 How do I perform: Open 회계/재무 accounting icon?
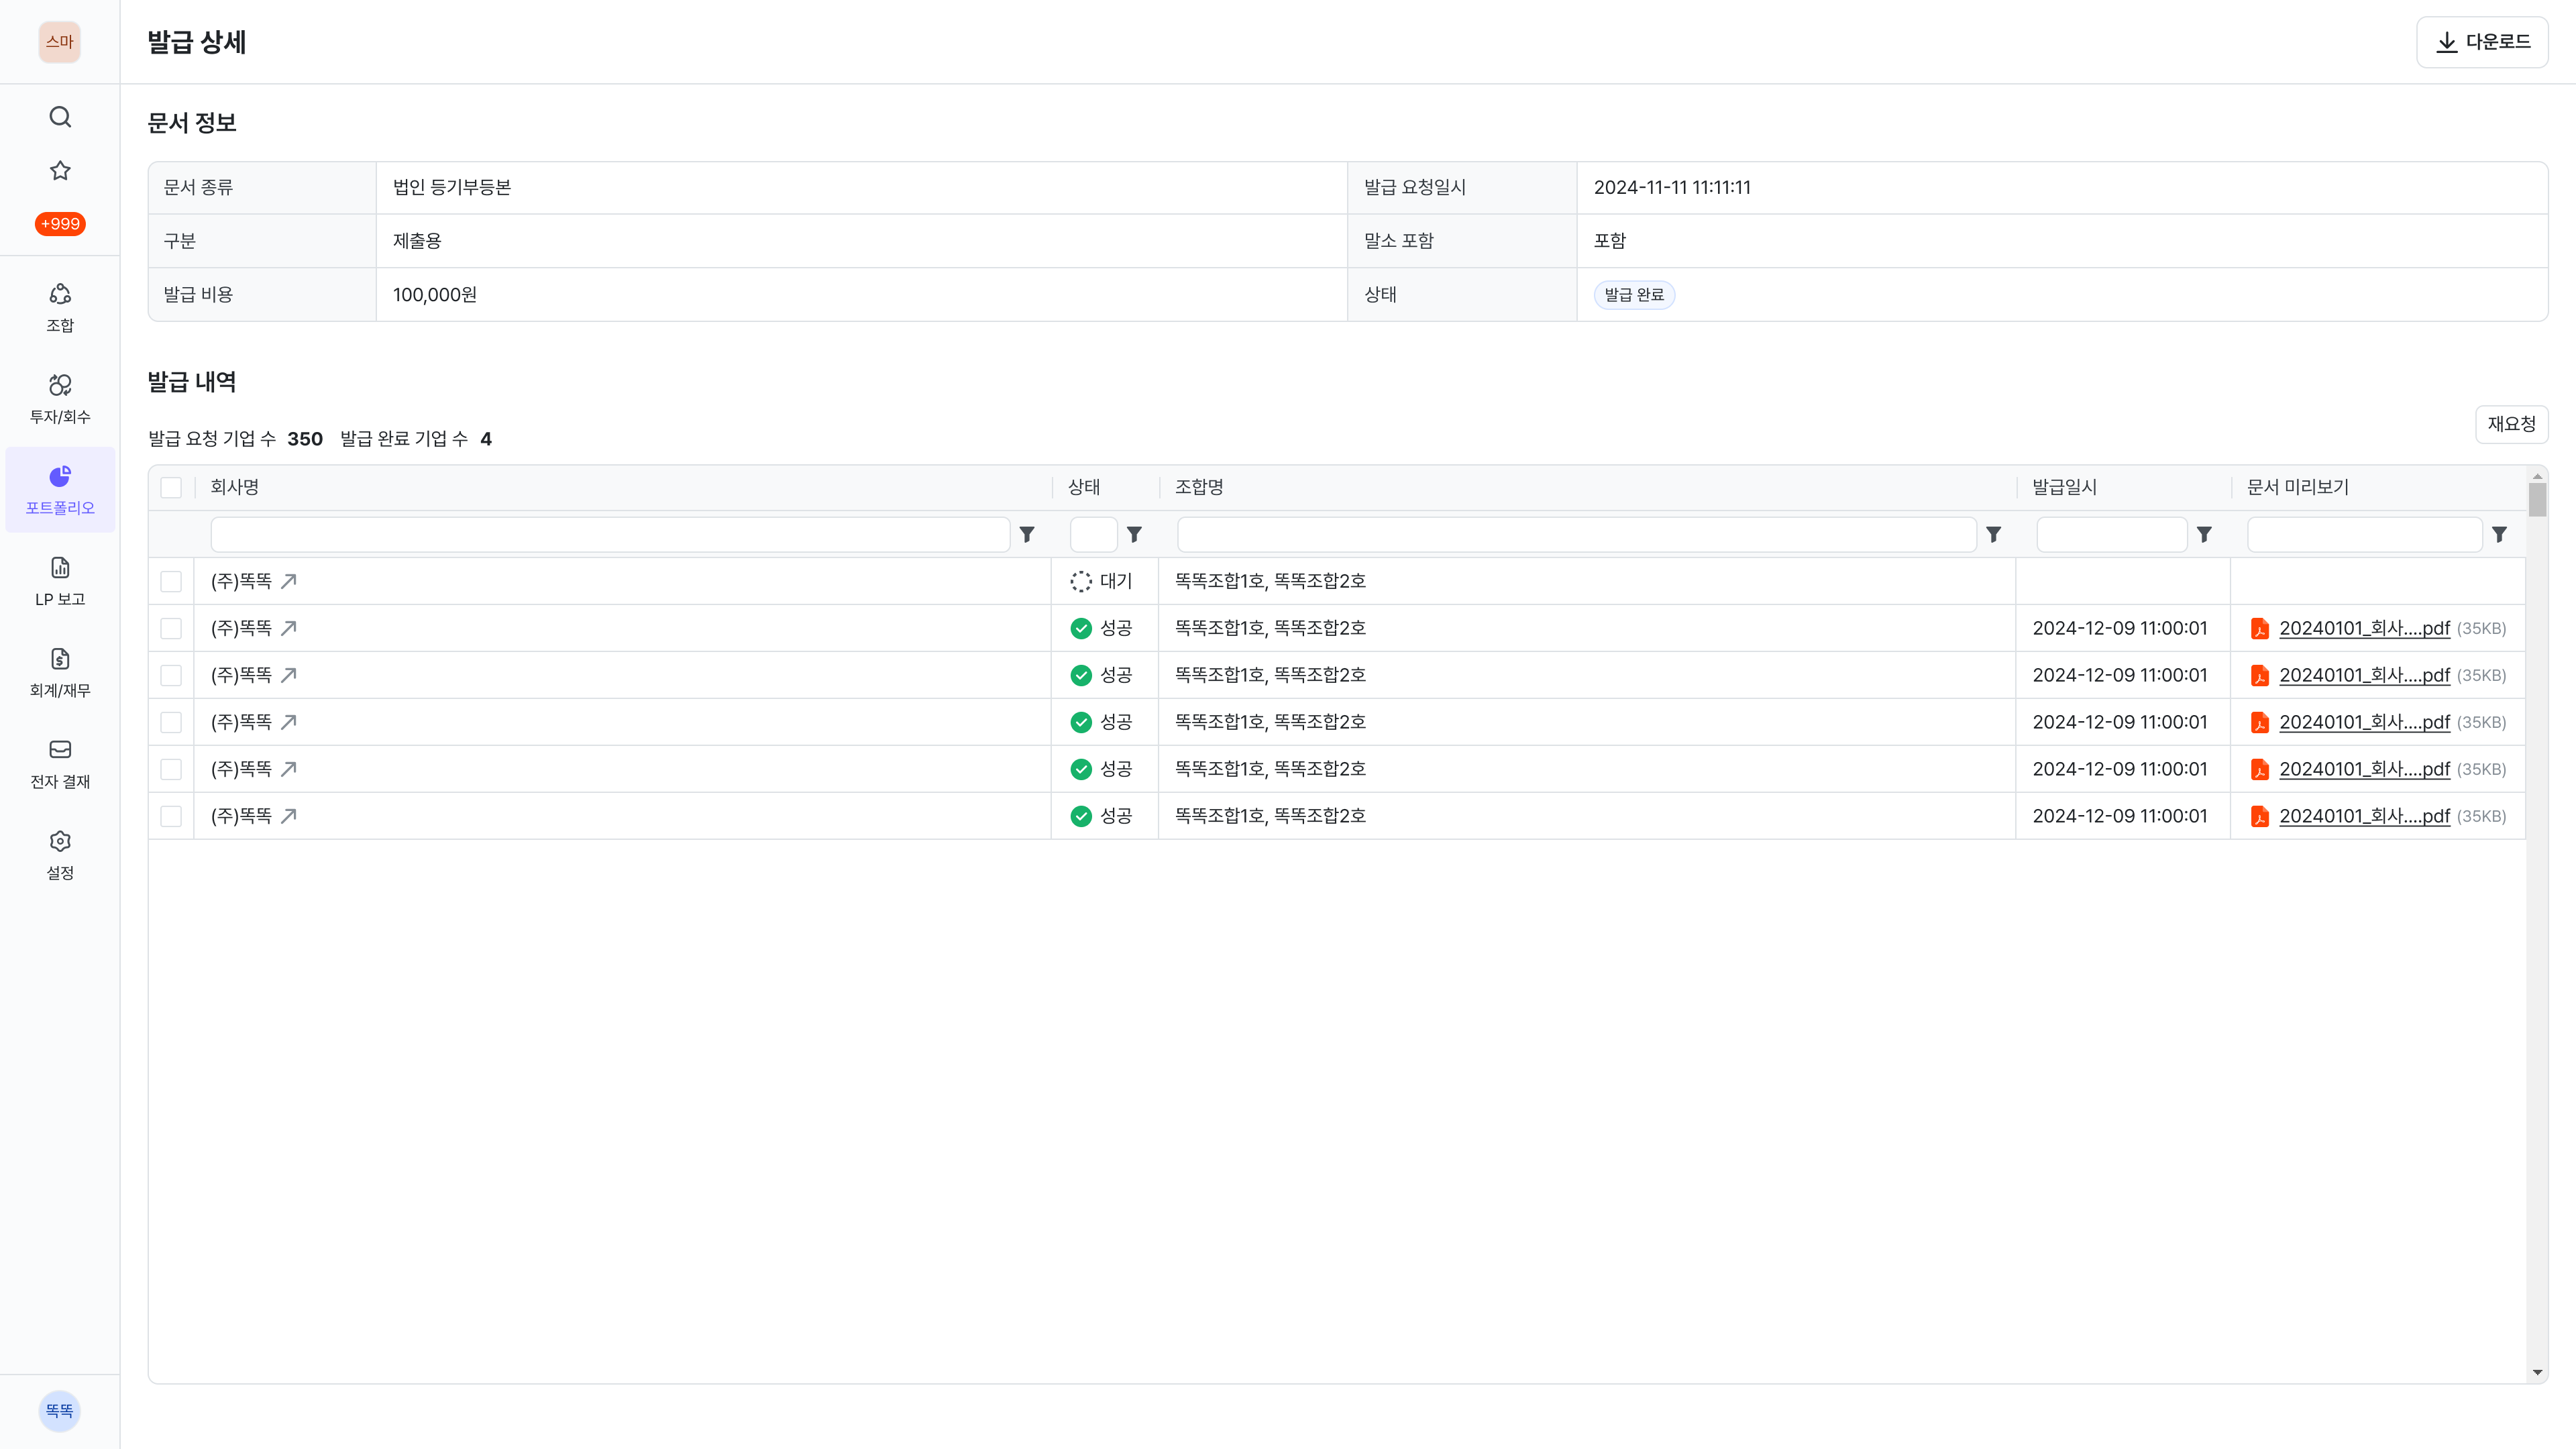[60, 659]
